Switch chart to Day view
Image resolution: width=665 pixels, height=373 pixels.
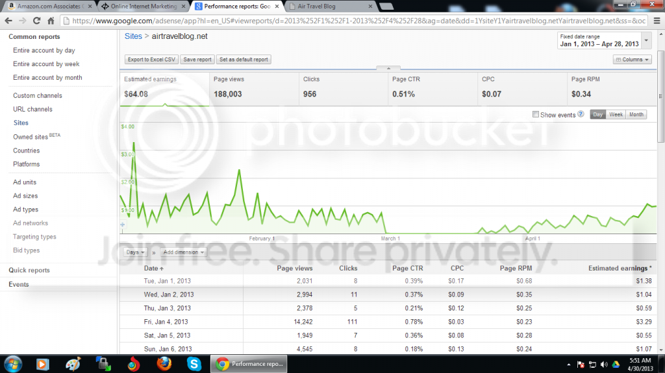pyautogui.click(x=597, y=114)
